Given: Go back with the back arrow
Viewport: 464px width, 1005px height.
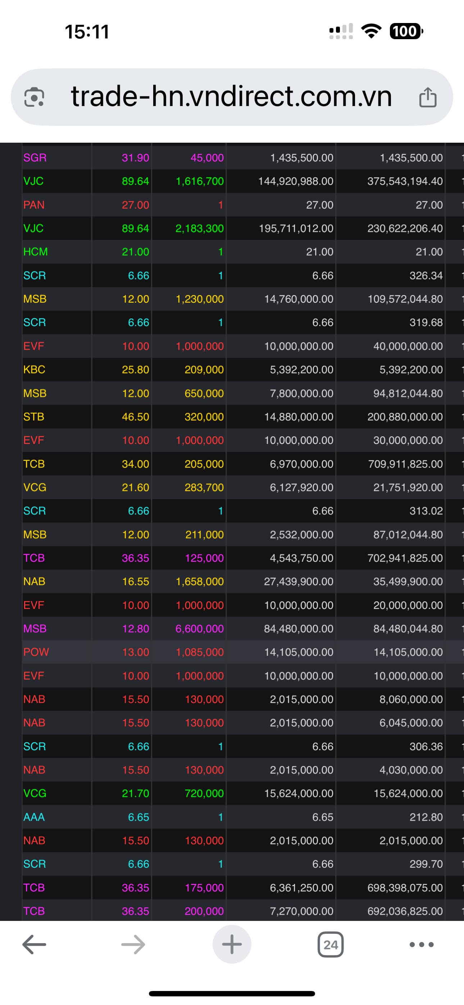Looking at the screenshot, I should [x=35, y=945].
